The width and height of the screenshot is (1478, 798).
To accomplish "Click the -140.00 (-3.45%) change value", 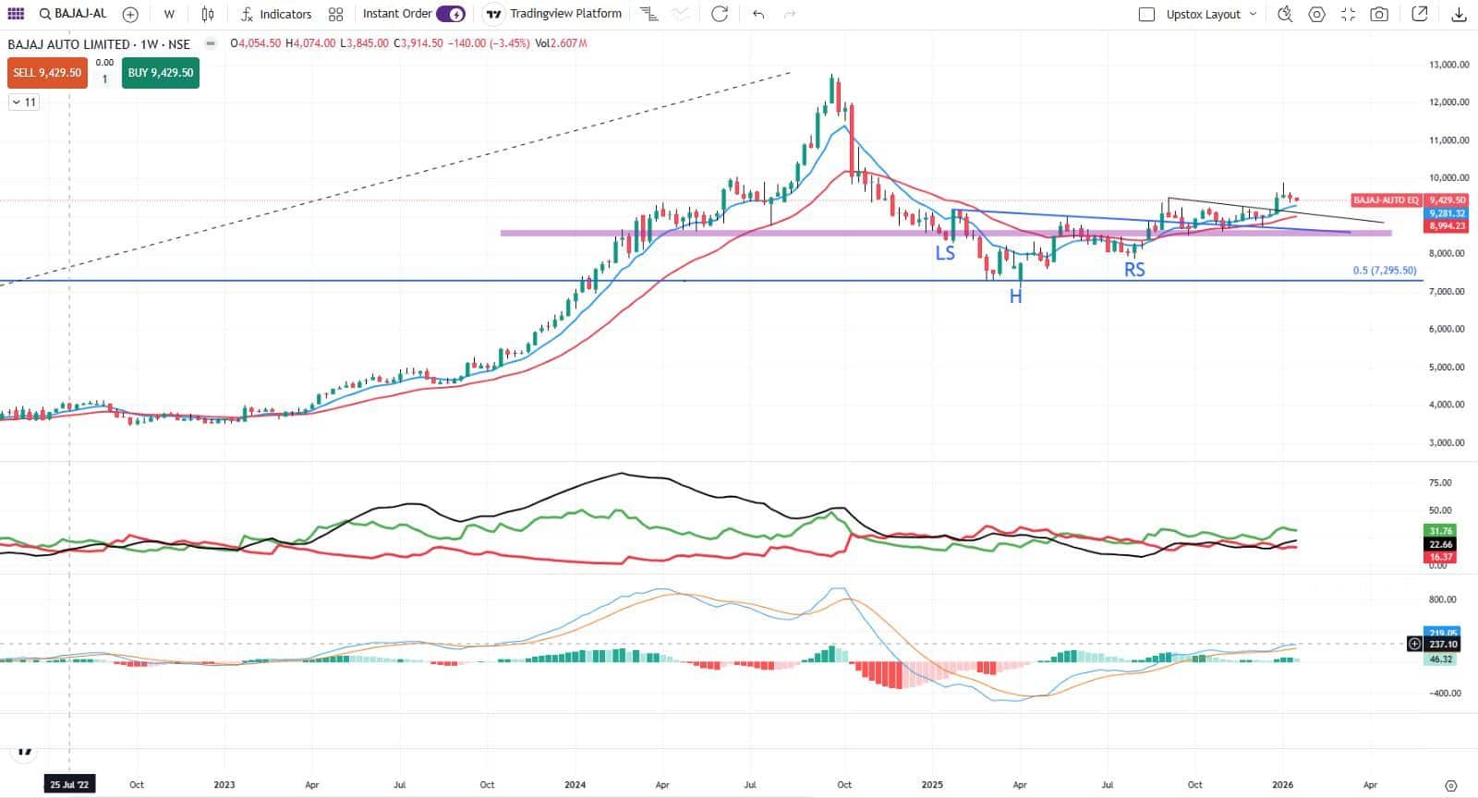I will [489, 43].
